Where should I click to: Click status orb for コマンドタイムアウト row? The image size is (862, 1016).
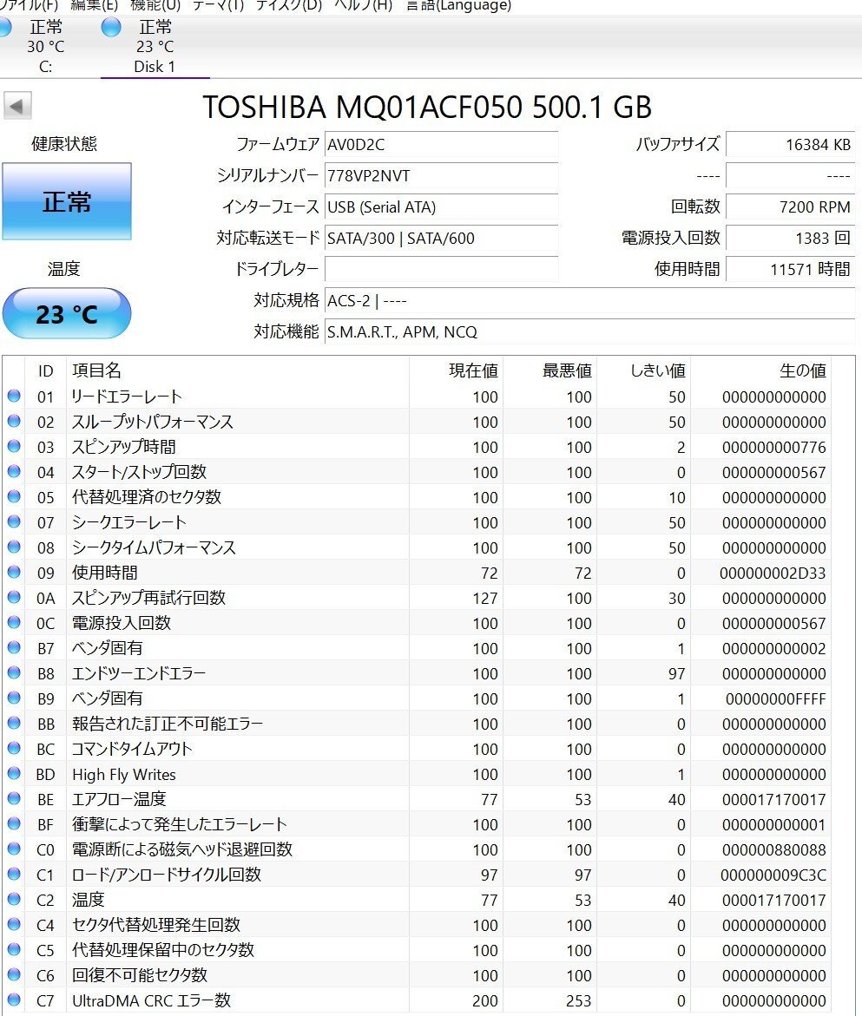14,749
